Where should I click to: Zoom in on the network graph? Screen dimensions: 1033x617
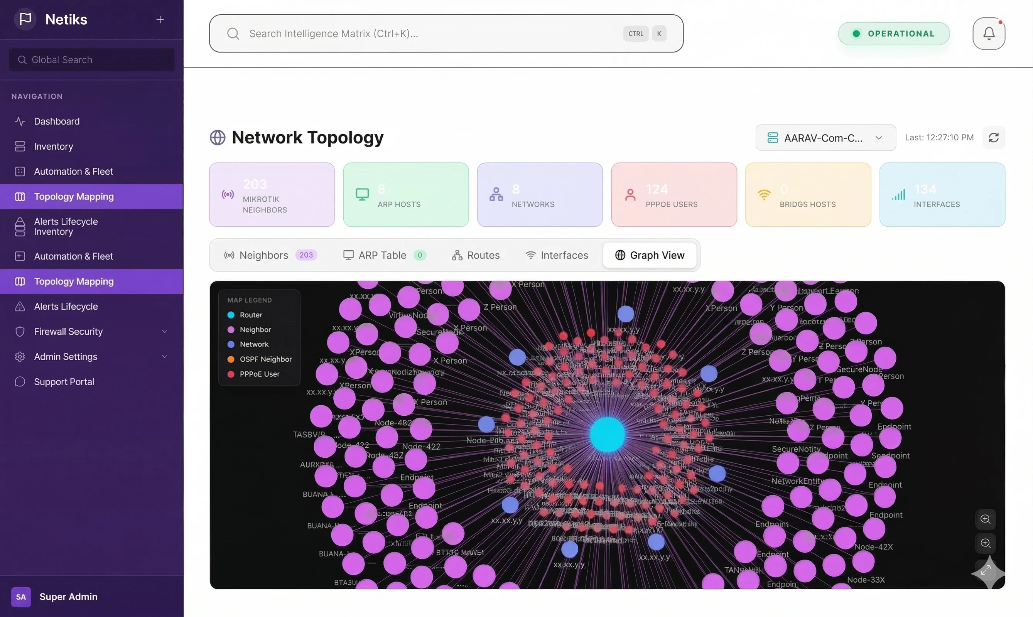pos(985,519)
